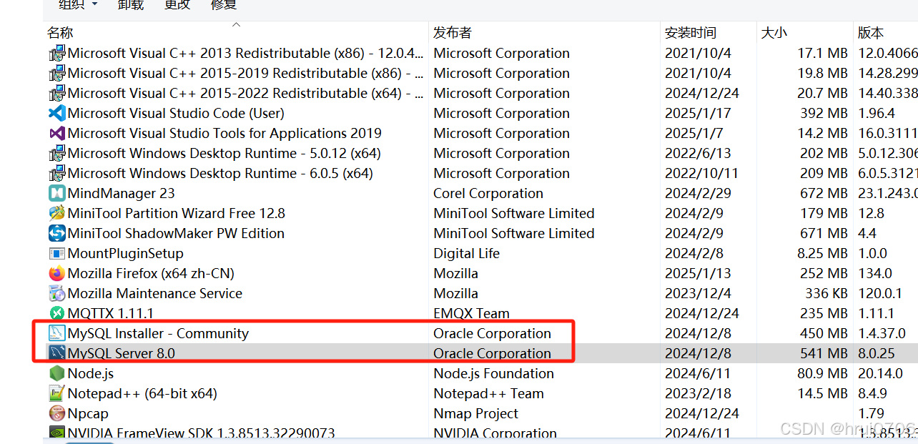918x444 pixels.
Task: Select the MindManager 23 program name
Action: point(121,193)
